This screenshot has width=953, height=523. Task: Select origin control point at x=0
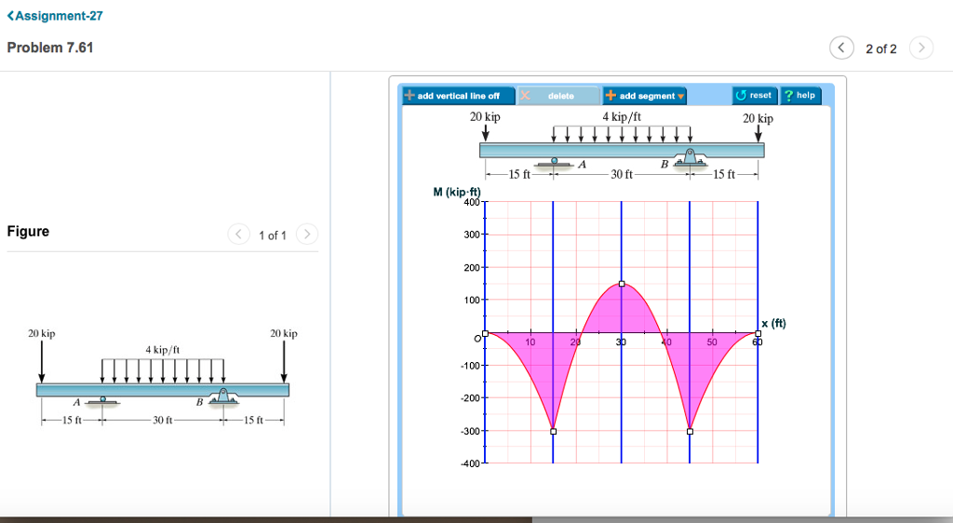point(485,333)
